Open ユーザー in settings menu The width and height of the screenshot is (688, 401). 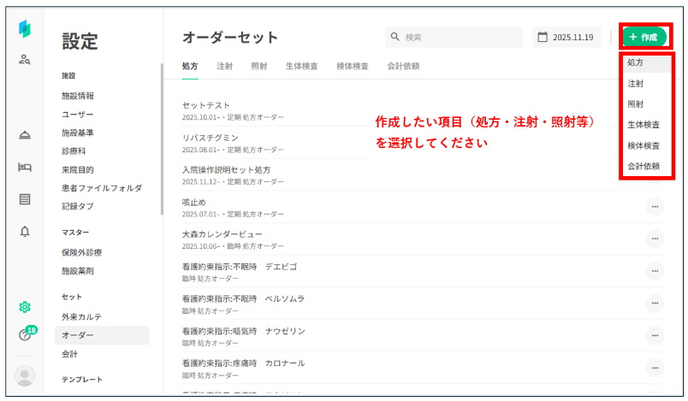click(x=78, y=115)
